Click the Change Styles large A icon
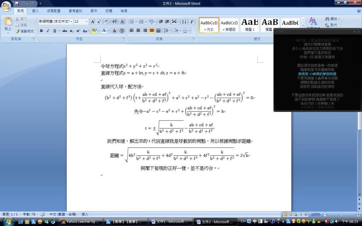This screenshot has height=226, width=362. (x=313, y=22)
